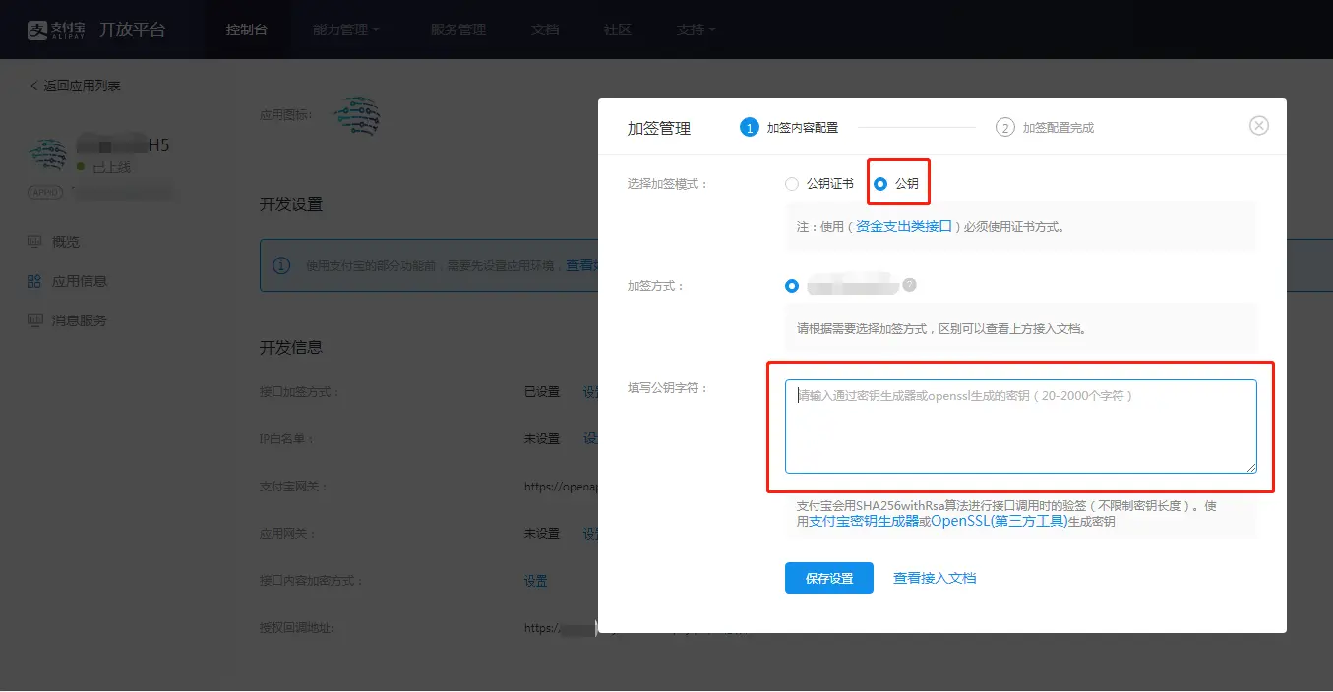
Task: Open the 查看接入文档 link
Action: [934, 578]
